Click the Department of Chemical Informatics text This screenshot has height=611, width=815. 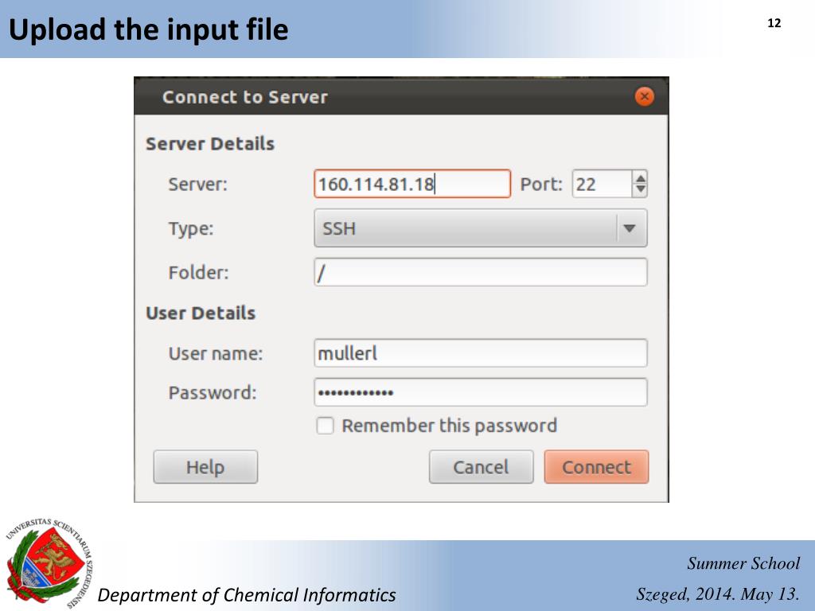(x=246, y=594)
